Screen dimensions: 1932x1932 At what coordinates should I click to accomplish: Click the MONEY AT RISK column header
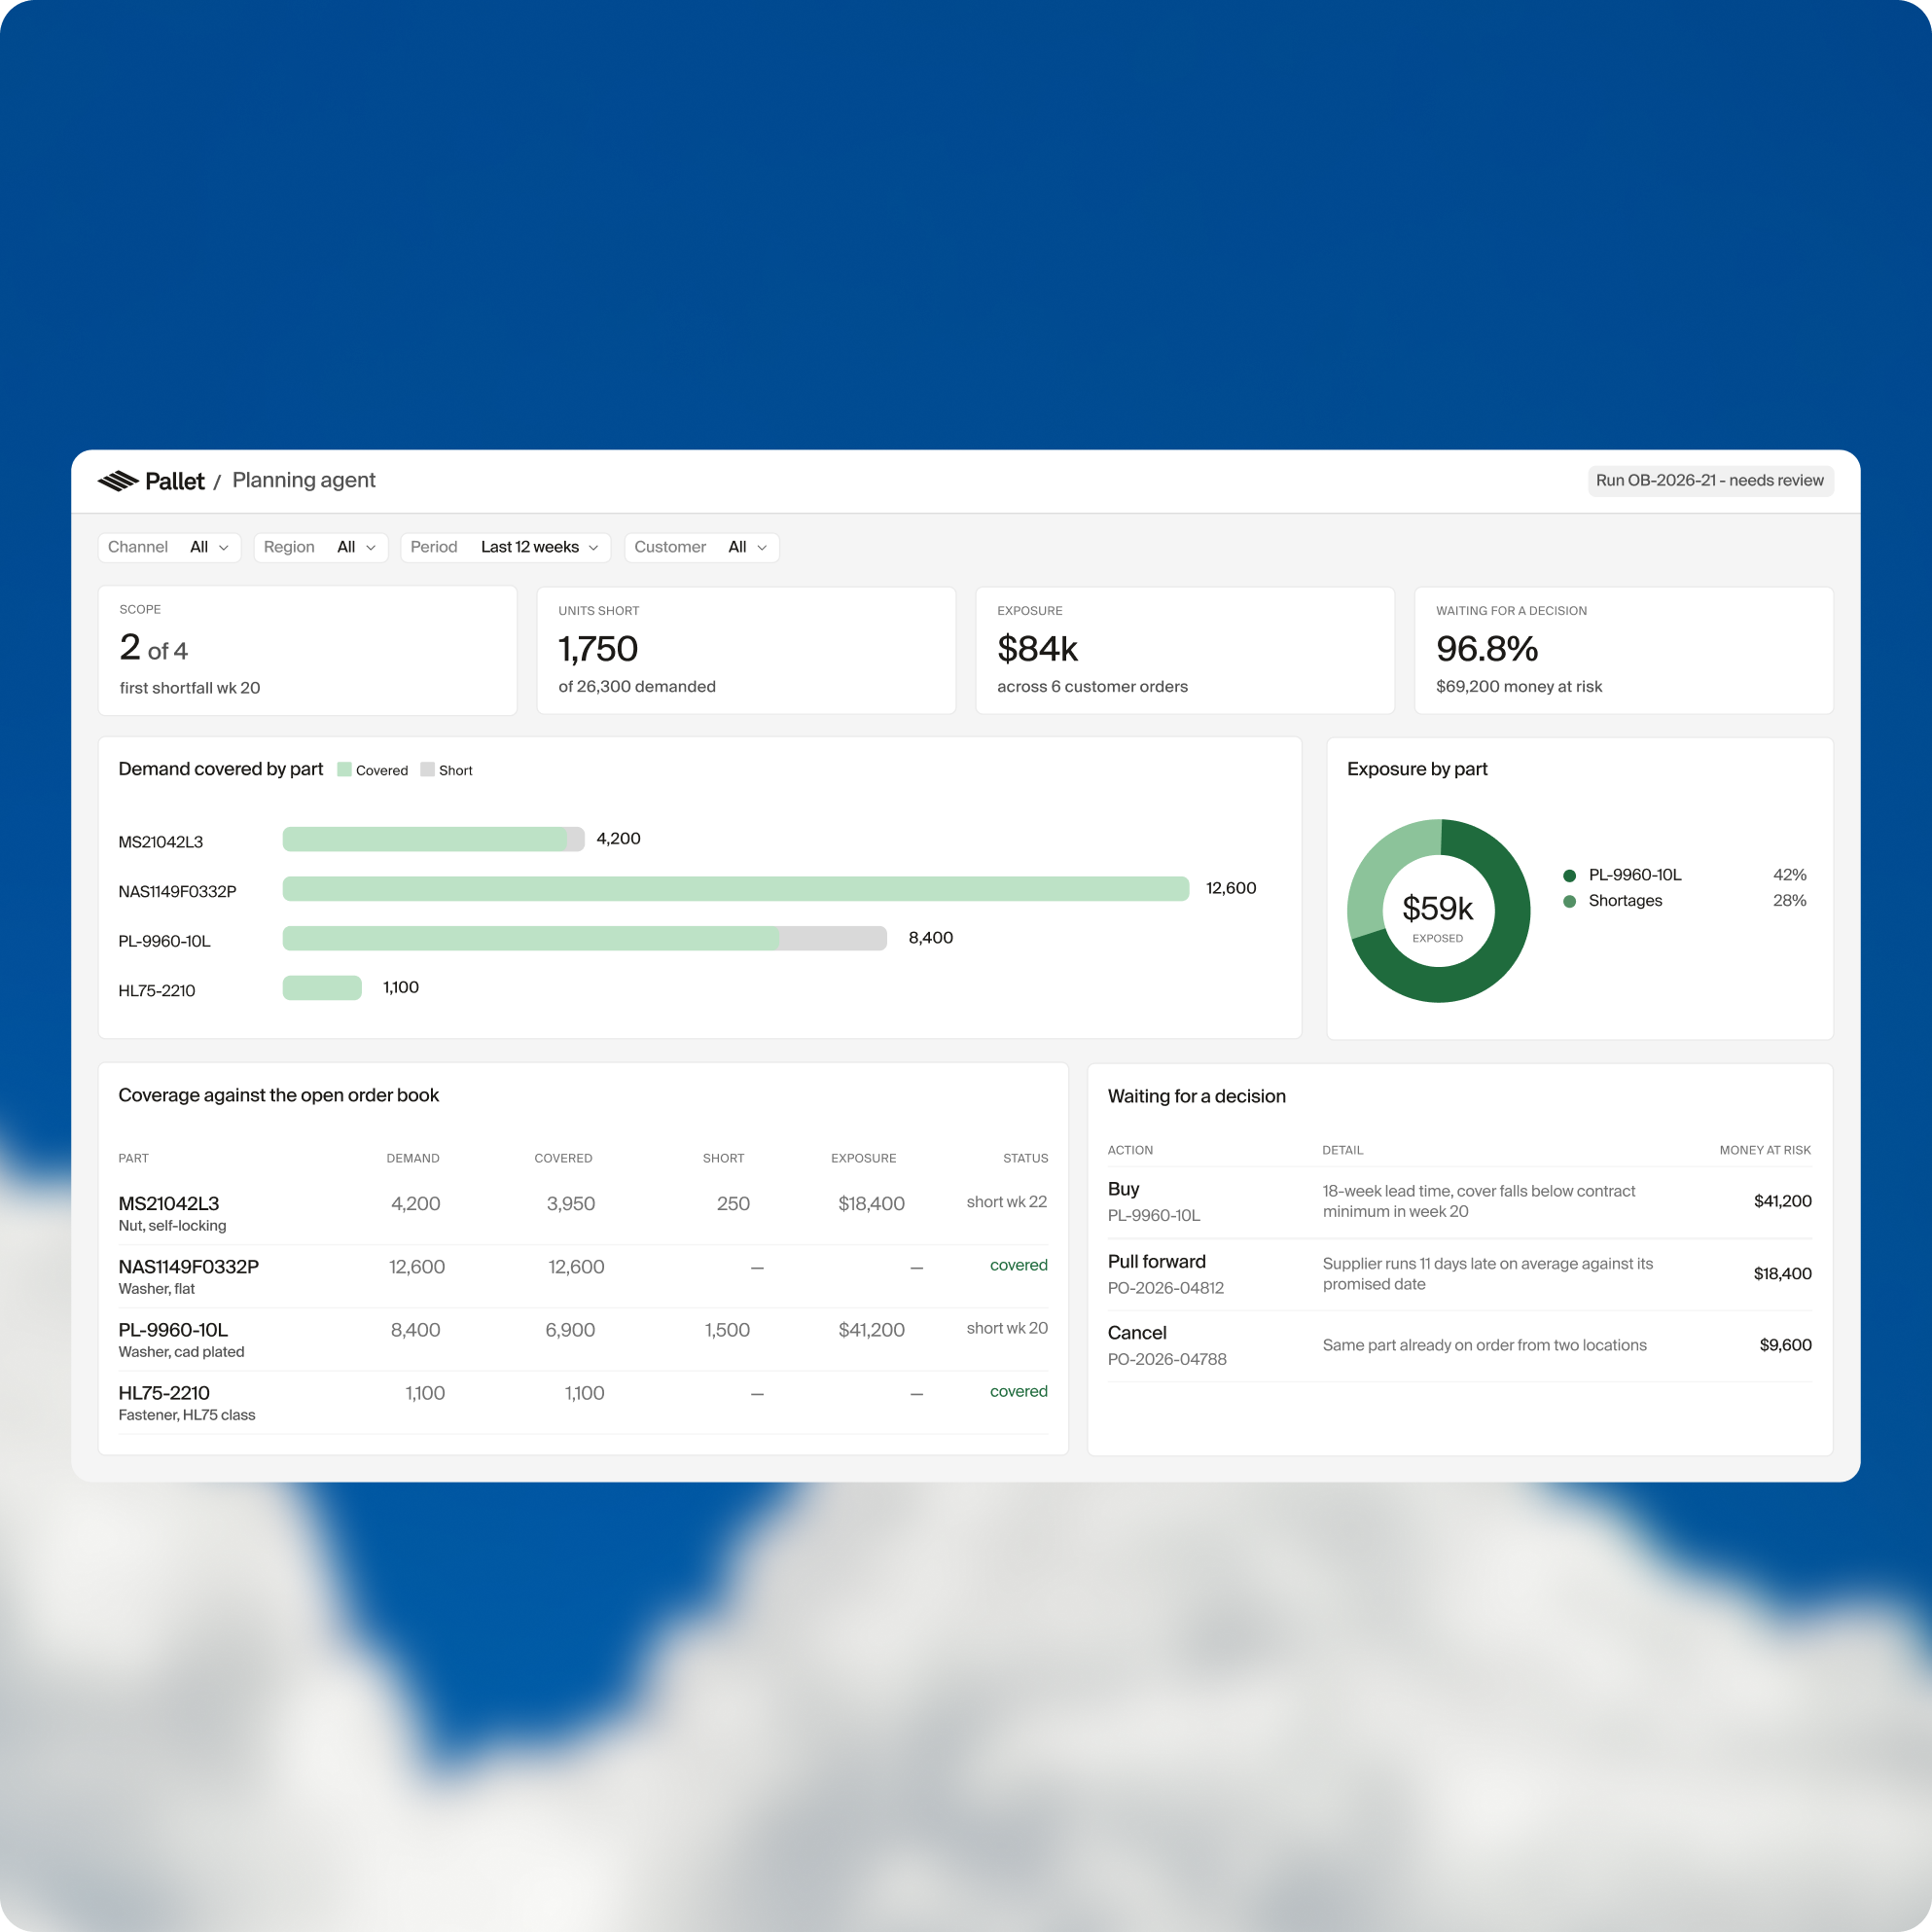(1765, 1150)
